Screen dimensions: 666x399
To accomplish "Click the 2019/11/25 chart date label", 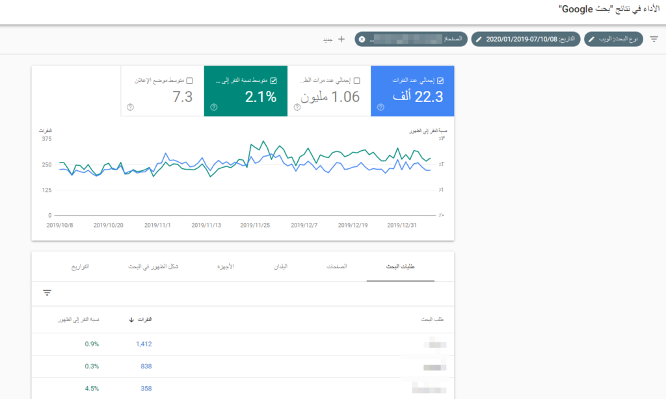I will [255, 225].
